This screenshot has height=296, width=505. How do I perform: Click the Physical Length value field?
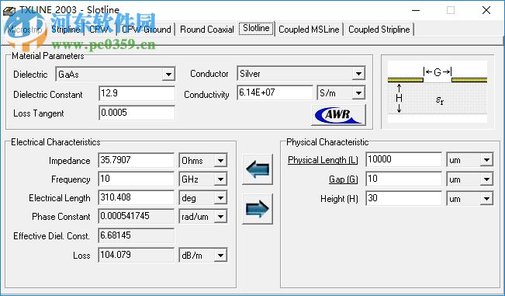(x=403, y=159)
